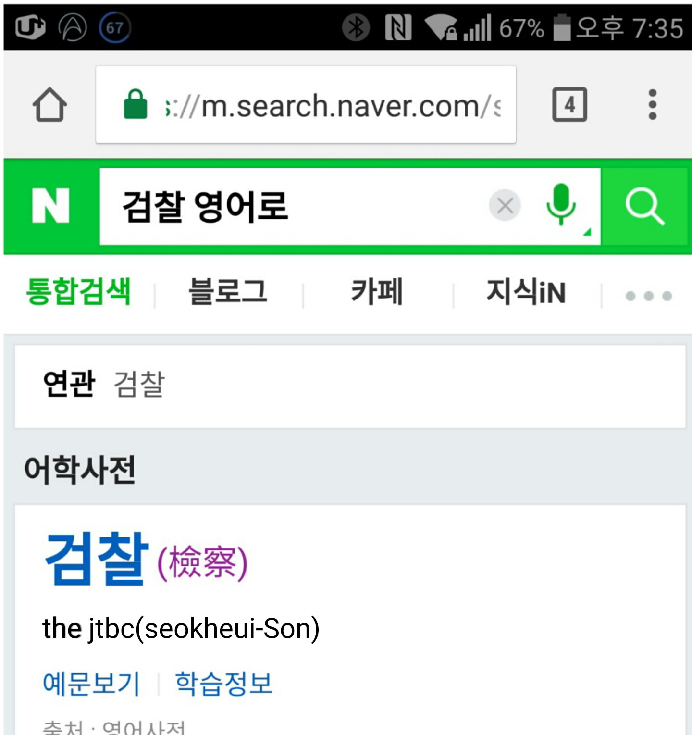Open the 검찰 dictionary entry headline
692x735 pixels.
tap(96, 560)
